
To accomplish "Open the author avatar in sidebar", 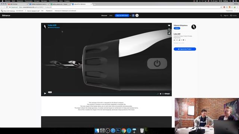I will click(193, 27).
